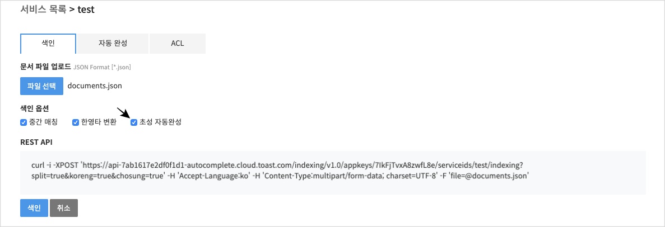Open the 자동 완성 tab
Viewport: 665px width, 227px height.
[x=113, y=43]
